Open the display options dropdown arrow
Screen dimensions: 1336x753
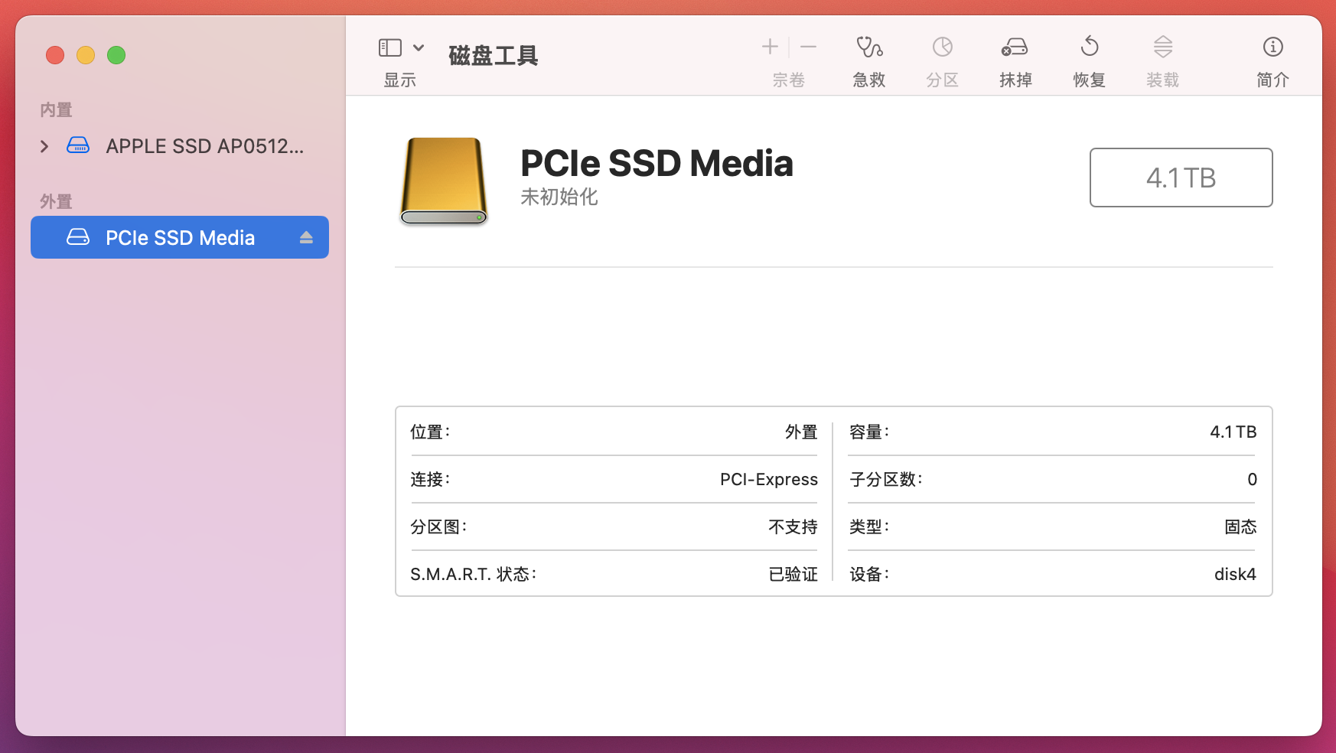[x=419, y=47]
